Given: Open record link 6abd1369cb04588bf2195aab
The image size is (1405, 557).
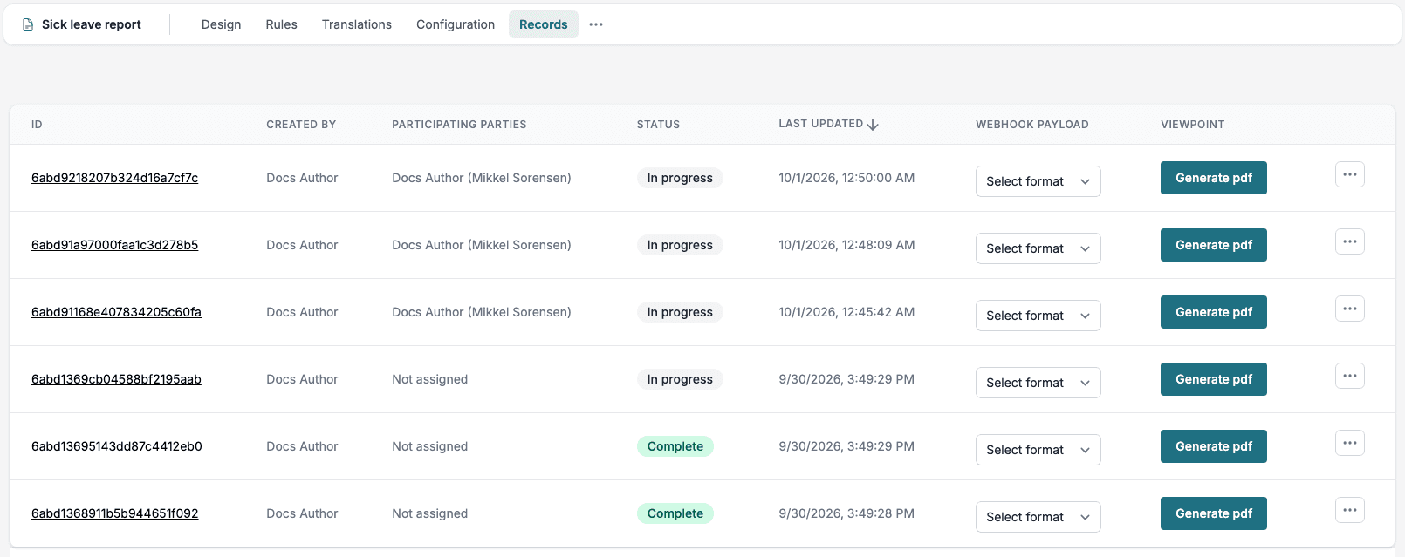Looking at the screenshot, I should (x=116, y=379).
